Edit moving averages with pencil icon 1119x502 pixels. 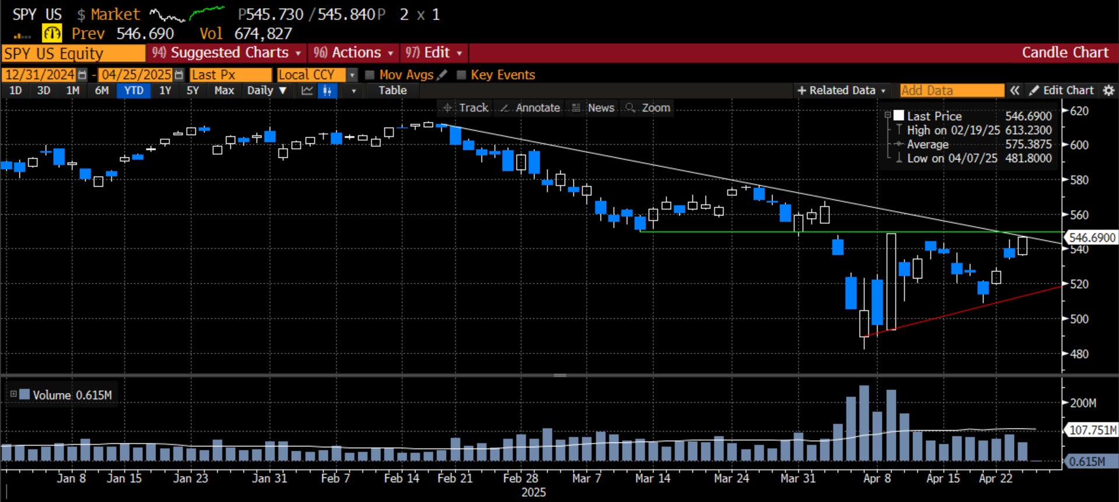(x=442, y=75)
